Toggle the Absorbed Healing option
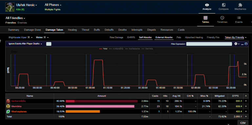The height and width of the screenshot is (125, 252). (x=194, y=37)
